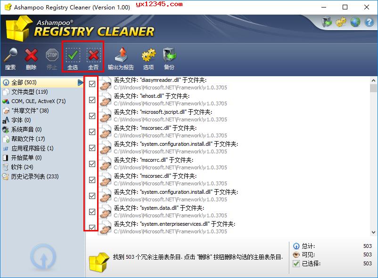378x278 pixels.
Task: Uncheck the microsoft.jscript.dll entry checkbox
Action: (92, 116)
